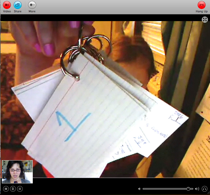Click the "Share" text label
This screenshot has width=210, height=195.
pos(18,11)
